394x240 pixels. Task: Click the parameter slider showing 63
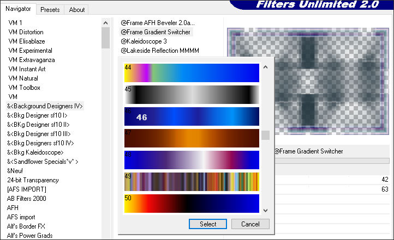pyautogui.click(x=332, y=189)
